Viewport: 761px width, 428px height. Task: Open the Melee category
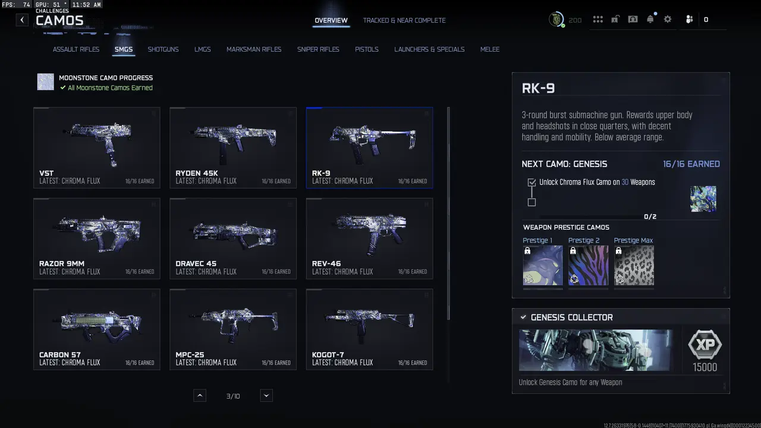(490, 49)
